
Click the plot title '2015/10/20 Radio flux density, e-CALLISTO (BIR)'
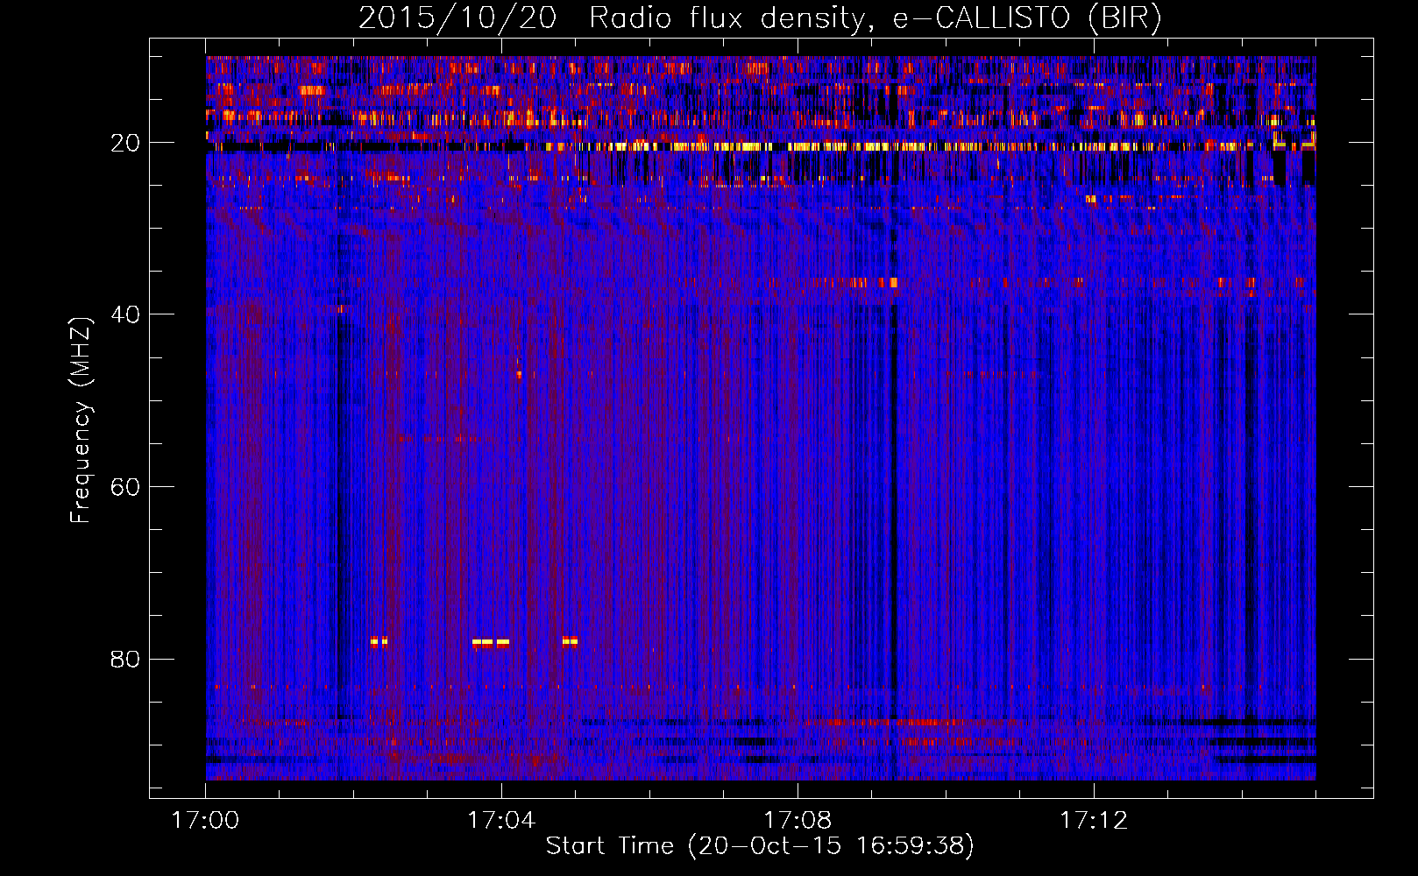coord(760,18)
